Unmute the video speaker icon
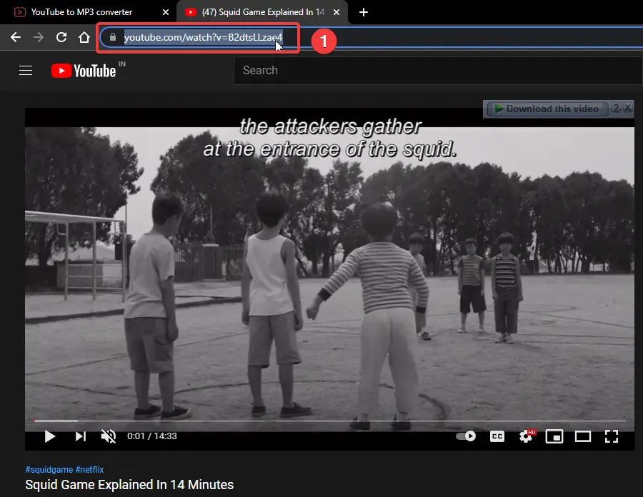The width and height of the screenshot is (643, 497). point(109,436)
